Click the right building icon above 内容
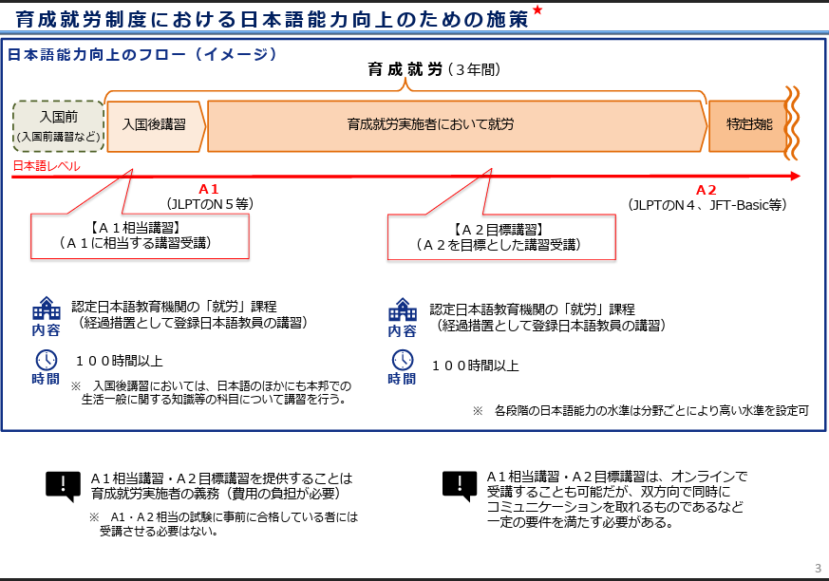 (402, 310)
